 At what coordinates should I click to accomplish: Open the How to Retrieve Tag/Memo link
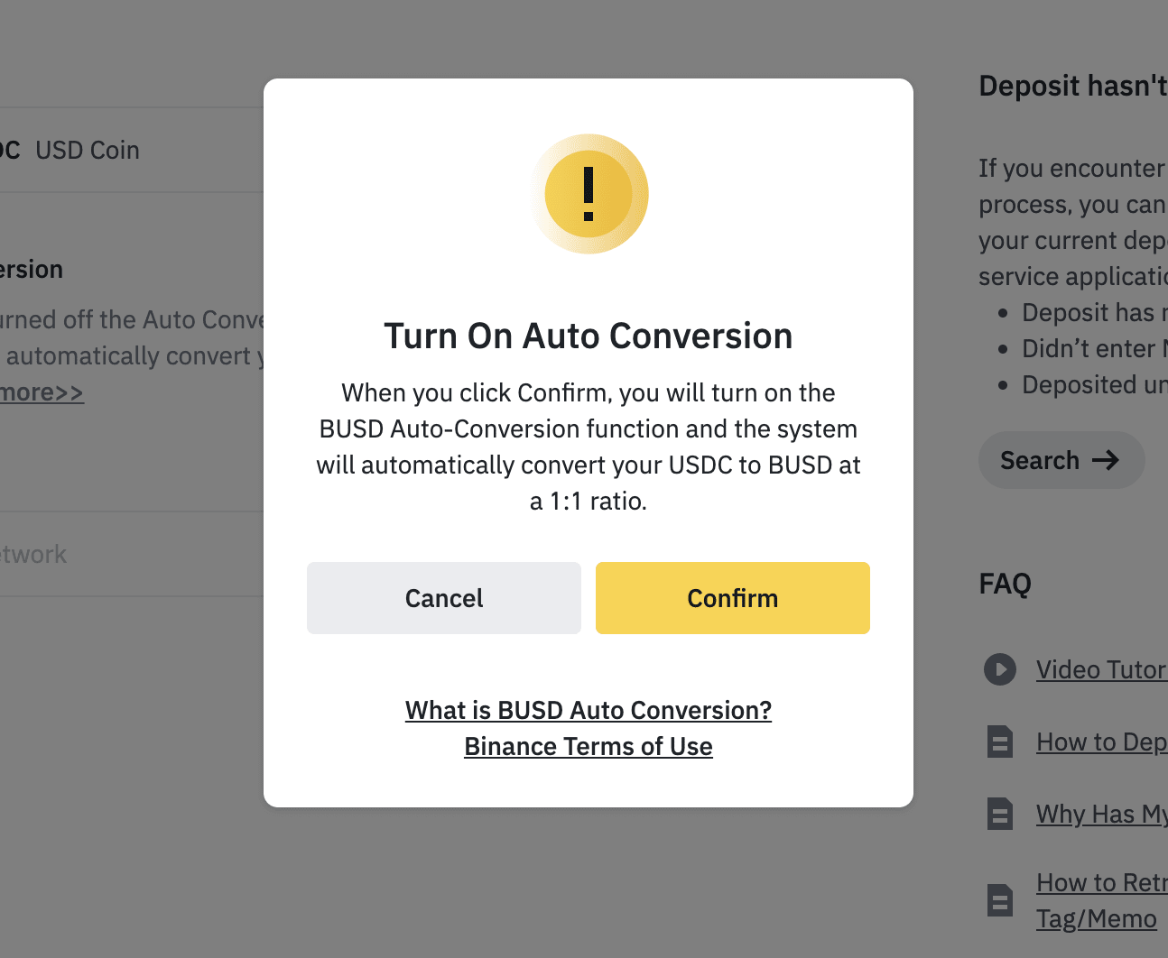point(1101,883)
